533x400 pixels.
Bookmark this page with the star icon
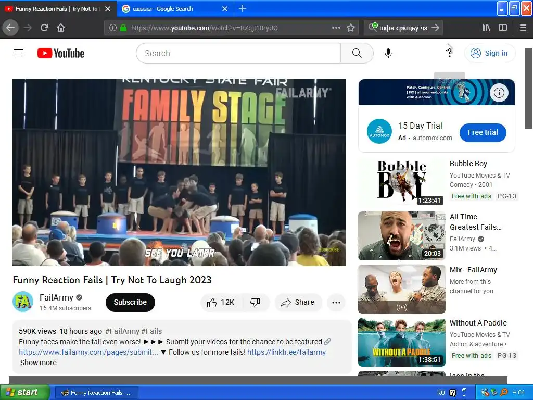tap(351, 28)
